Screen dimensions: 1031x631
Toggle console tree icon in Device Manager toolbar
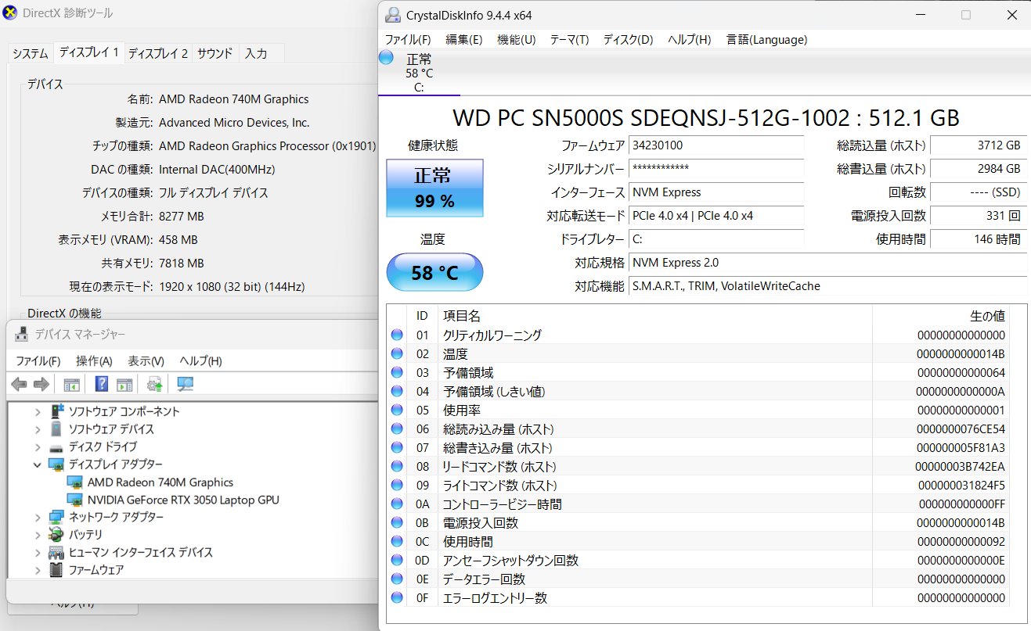[71, 384]
